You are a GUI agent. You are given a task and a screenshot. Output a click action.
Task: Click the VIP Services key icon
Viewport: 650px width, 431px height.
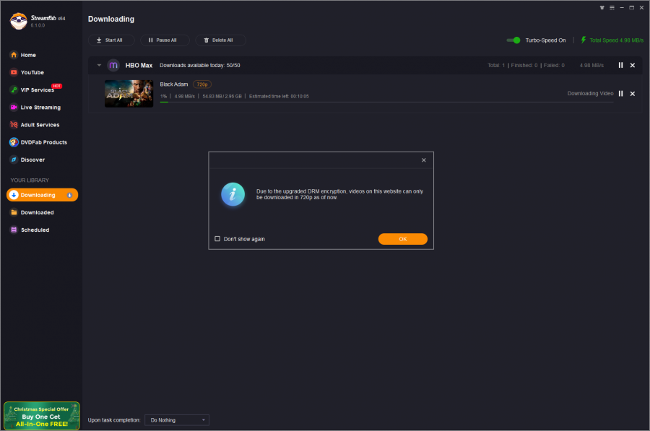[14, 90]
